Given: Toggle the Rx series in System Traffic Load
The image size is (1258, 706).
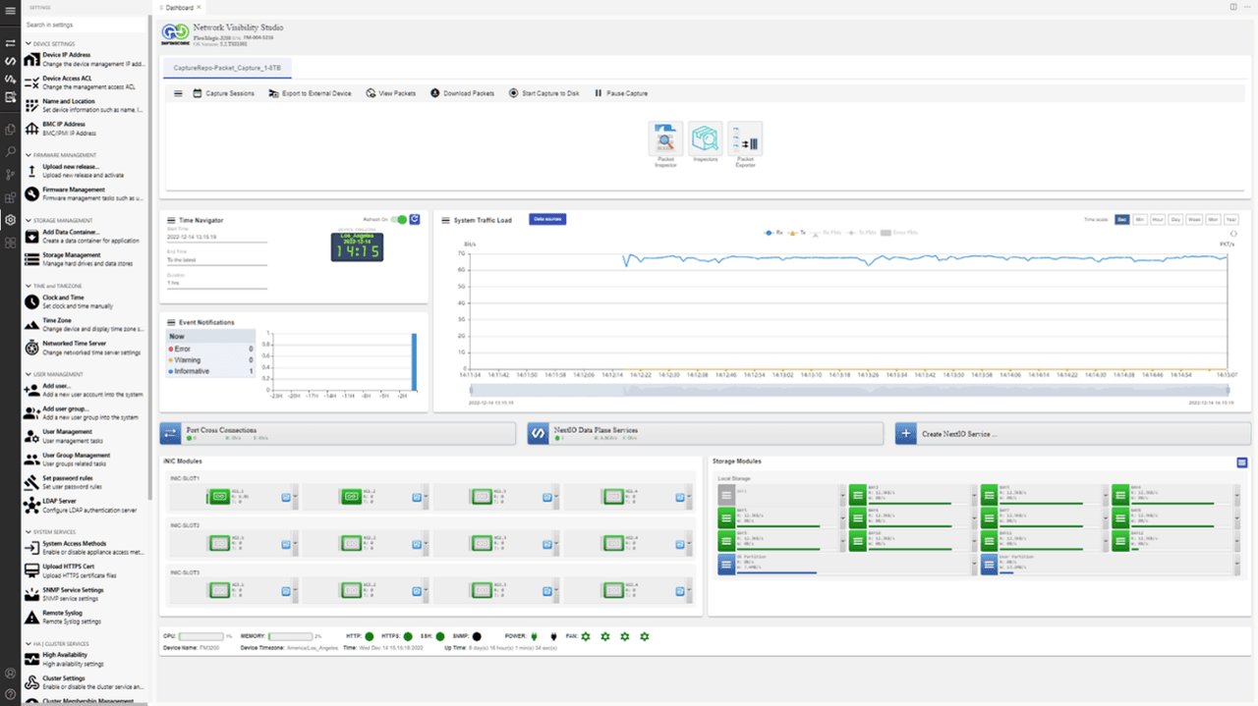Looking at the screenshot, I should click(774, 232).
